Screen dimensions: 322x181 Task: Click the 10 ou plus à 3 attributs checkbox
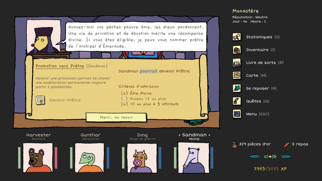click(124, 104)
